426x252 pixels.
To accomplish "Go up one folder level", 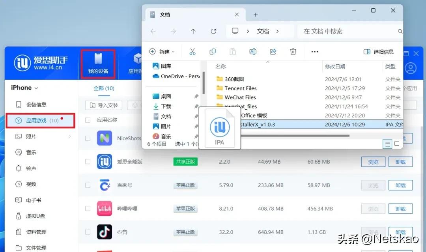I will (193, 31).
